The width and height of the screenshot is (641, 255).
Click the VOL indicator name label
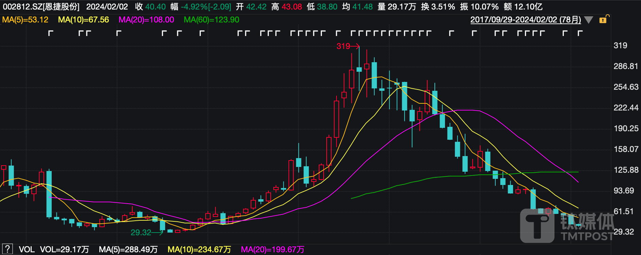coord(27,250)
